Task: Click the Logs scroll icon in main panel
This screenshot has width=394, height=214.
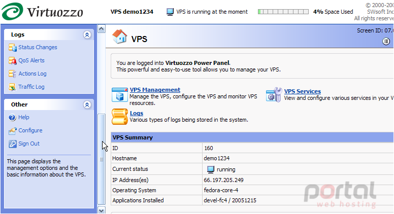Action: pos(120,117)
